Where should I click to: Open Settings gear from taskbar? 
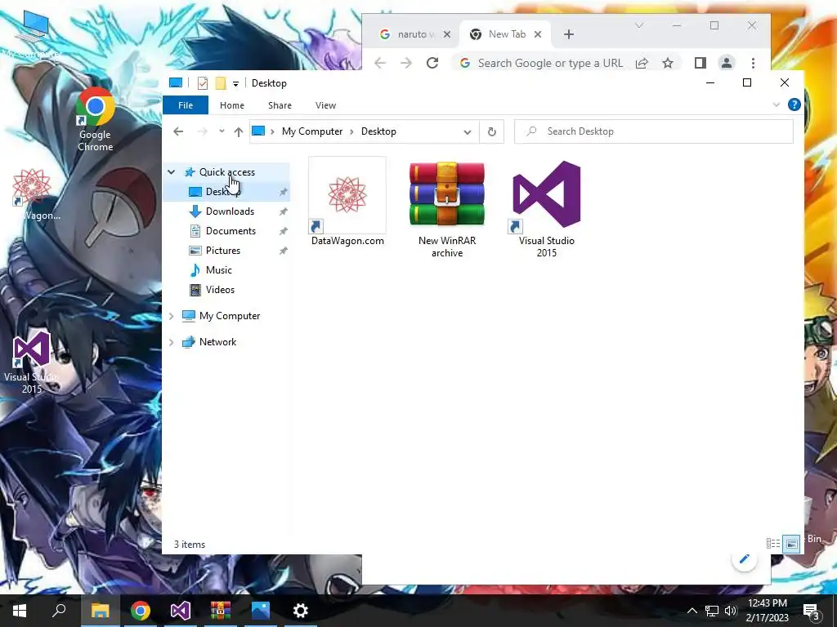(x=301, y=611)
